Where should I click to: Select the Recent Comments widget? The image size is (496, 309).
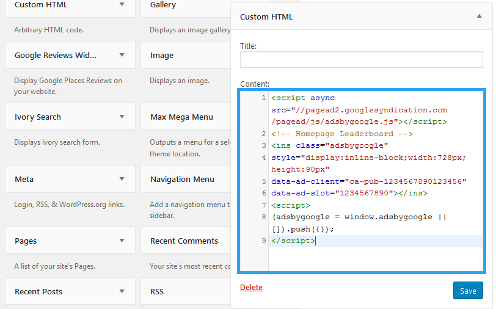point(184,241)
